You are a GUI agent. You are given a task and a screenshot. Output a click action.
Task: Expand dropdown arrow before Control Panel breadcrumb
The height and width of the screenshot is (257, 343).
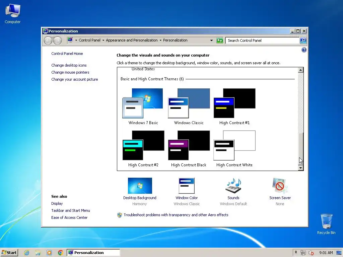coord(76,40)
